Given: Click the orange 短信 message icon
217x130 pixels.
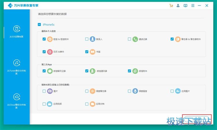Looking at the screenshot, I should click(50, 39).
